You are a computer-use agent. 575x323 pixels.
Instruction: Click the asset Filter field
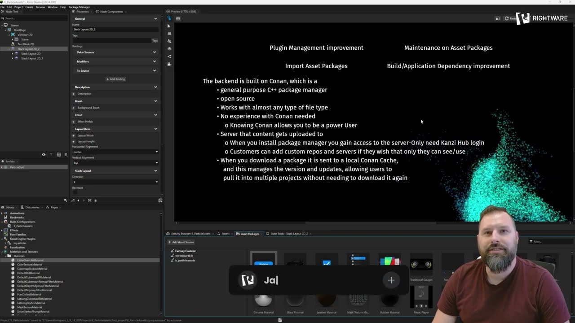click(x=550, y=242)
